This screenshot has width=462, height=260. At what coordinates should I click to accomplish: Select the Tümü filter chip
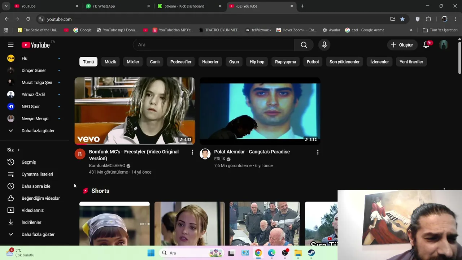point(88,62)
